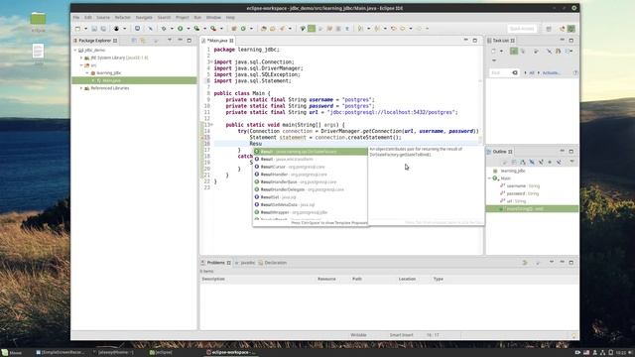
Task: Select ResultSet - java.sql proposal
Action: pos(310,197)
